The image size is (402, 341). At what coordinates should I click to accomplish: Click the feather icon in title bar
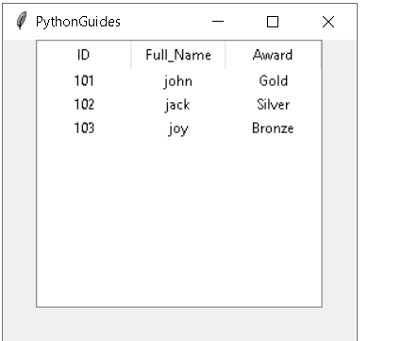point(21,21)
